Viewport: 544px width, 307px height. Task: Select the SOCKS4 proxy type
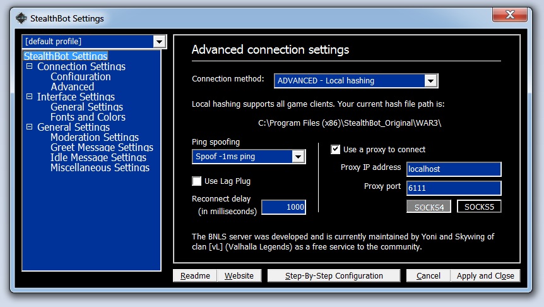429,207
